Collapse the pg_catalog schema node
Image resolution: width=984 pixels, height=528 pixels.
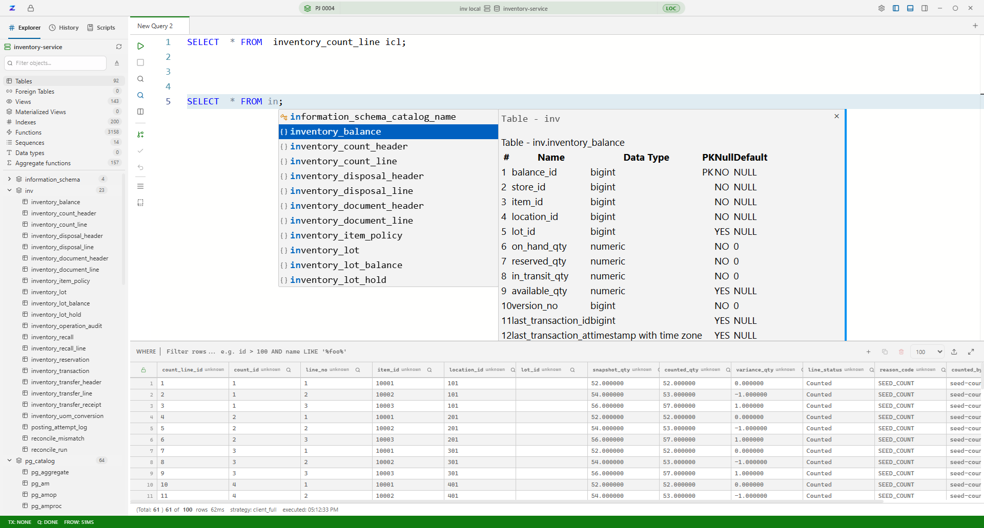9,460
